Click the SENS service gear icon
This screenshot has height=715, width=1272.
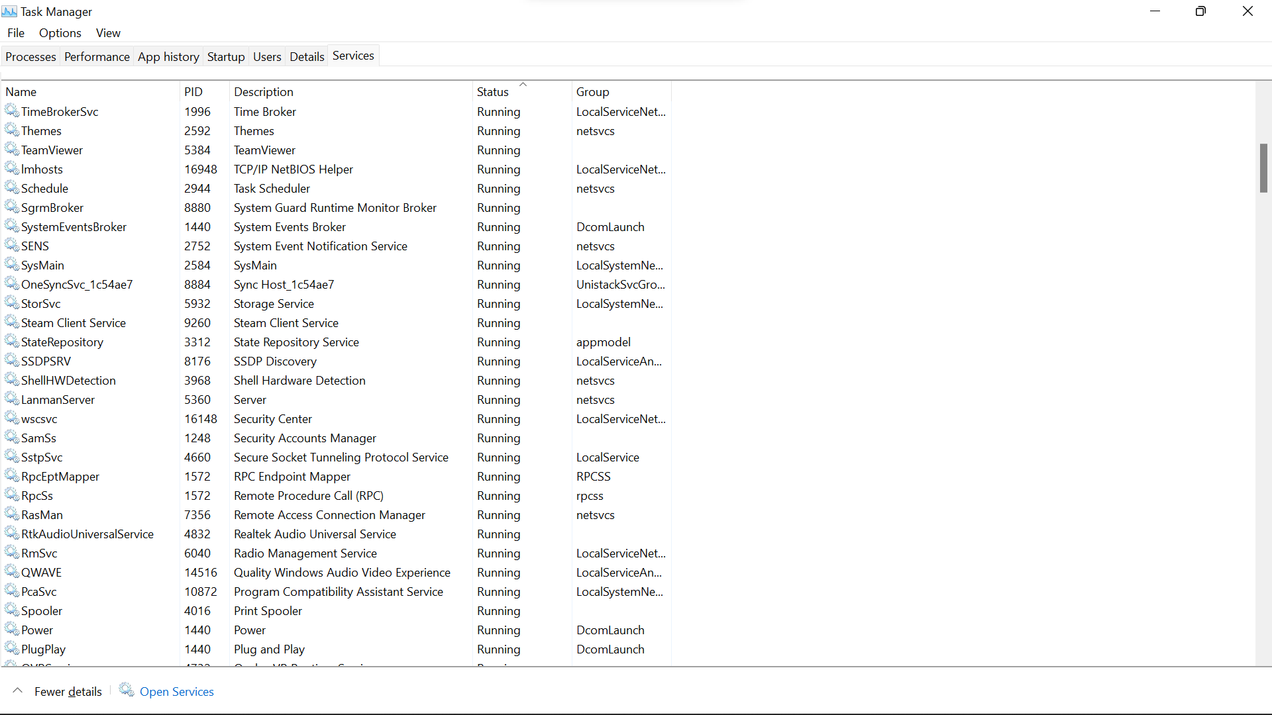point(12,245)
